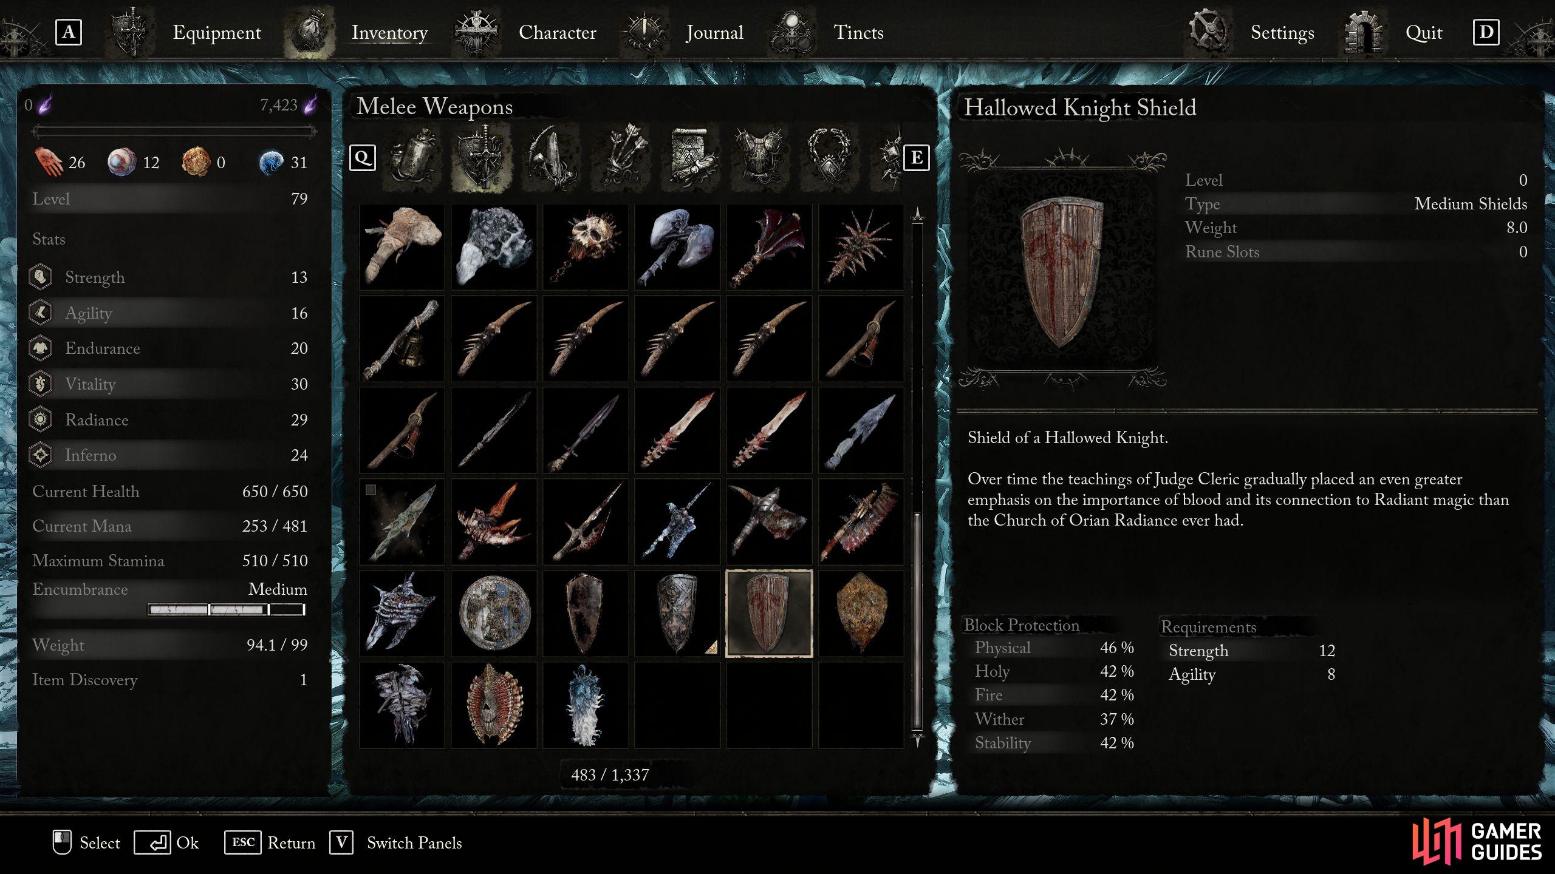Select the golden ornate shield item
This screenshot has width=1555, height=874.
point(861,613)
